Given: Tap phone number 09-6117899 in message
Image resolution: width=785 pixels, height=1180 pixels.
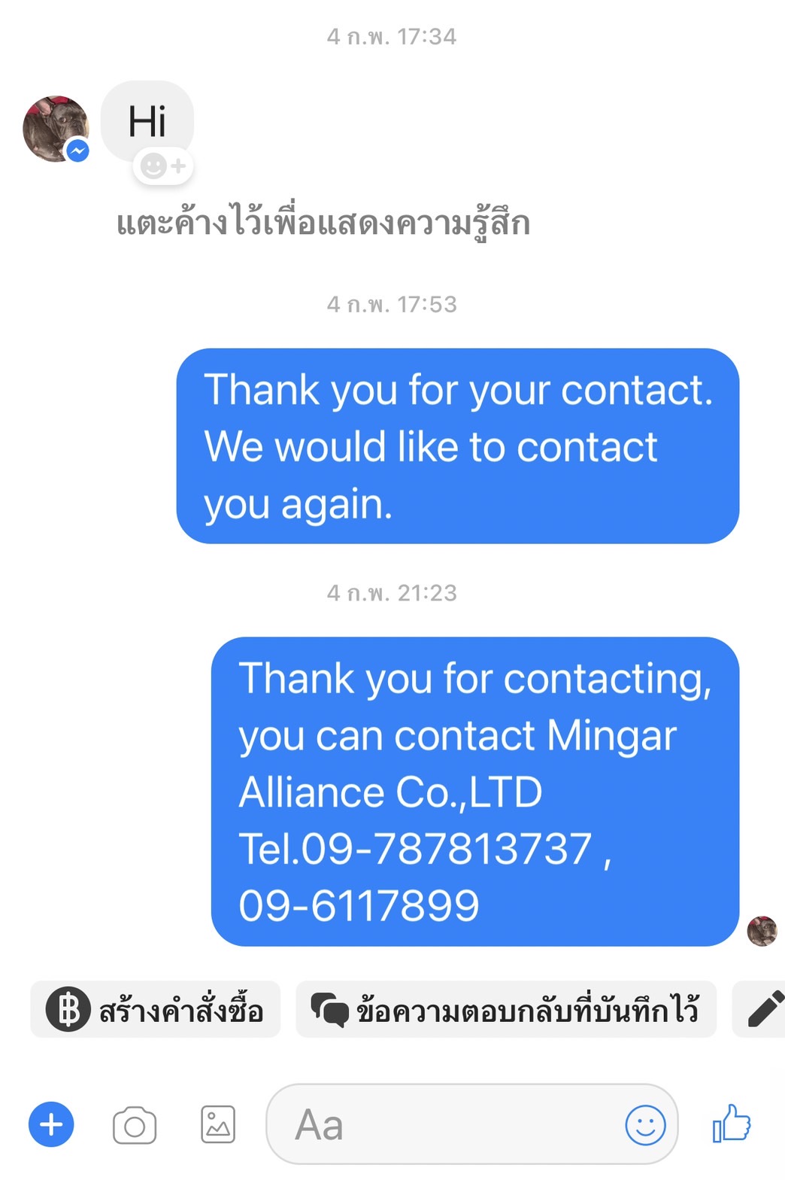Looking at the screenshot, I should 359,905.
